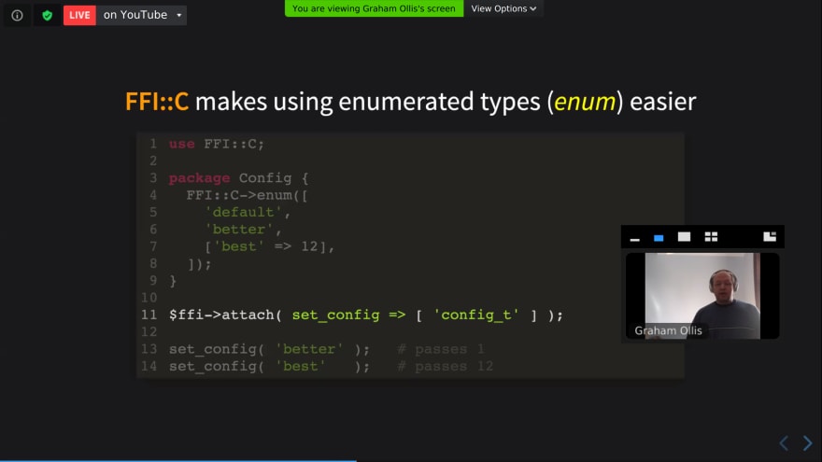Image resolution: width=822 pixels, height=462 pixels.
Task: Click the 'config_t' string on line 11
Action: click(476, 315)
